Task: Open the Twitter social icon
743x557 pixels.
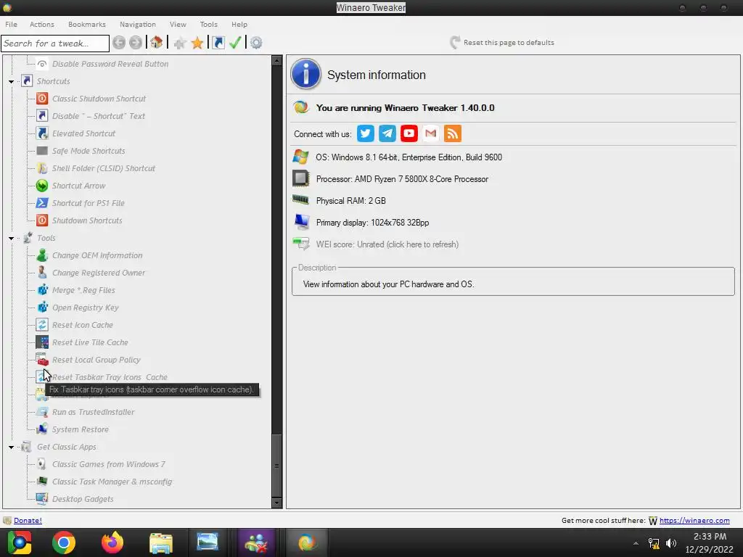Action: click(366, 133)
